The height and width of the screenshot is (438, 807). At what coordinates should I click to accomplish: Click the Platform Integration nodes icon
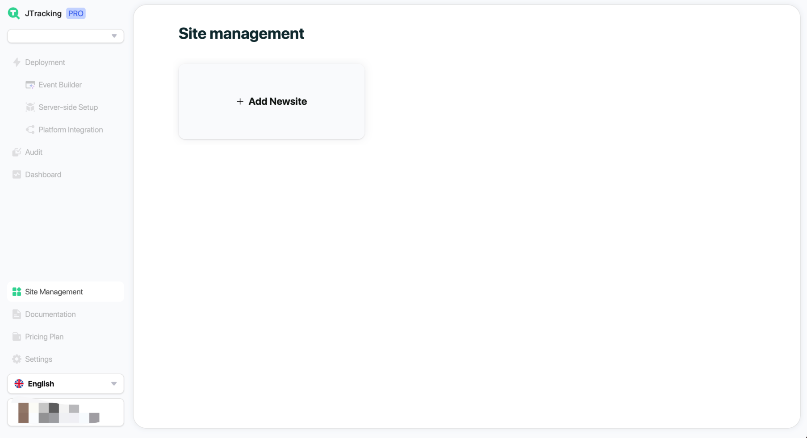click(30, 130)
